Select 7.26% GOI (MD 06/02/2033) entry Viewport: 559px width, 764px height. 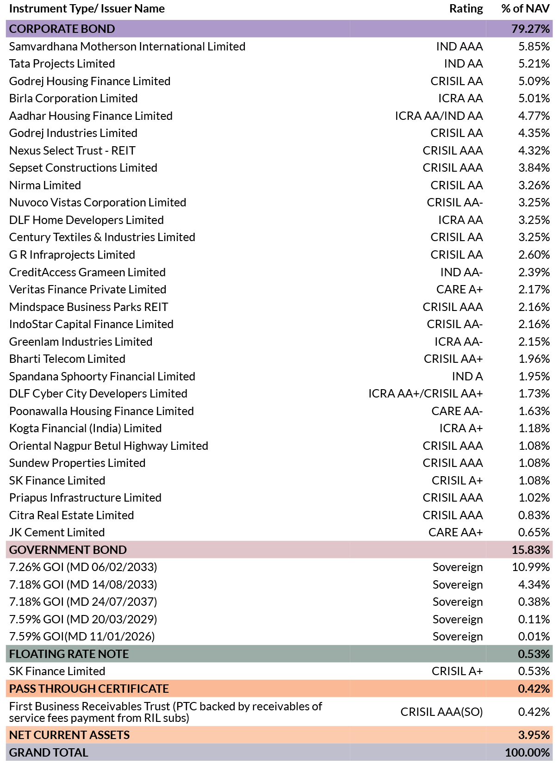point(279,567)
